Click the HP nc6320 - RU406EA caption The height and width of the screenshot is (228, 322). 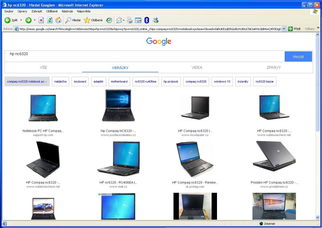pyautogui.click(x=118, y=182)
